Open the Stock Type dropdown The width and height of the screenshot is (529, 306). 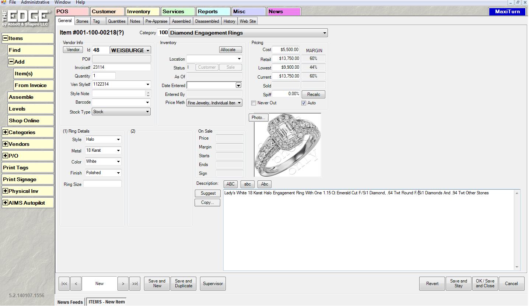[x=147, y=112]
